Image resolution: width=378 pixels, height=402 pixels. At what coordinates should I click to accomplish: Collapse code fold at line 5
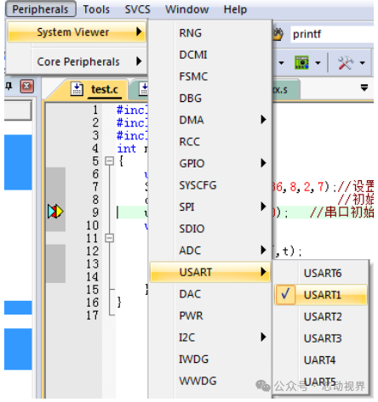pyautogui.click(x=109, y=161)
